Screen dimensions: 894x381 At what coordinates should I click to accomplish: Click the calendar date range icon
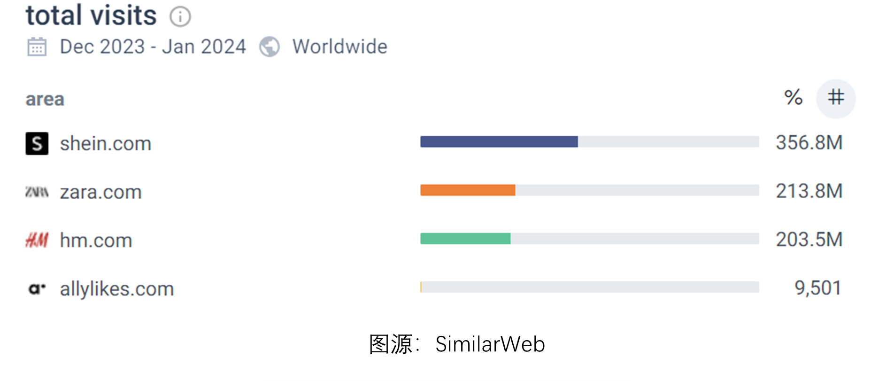(37, 47)
